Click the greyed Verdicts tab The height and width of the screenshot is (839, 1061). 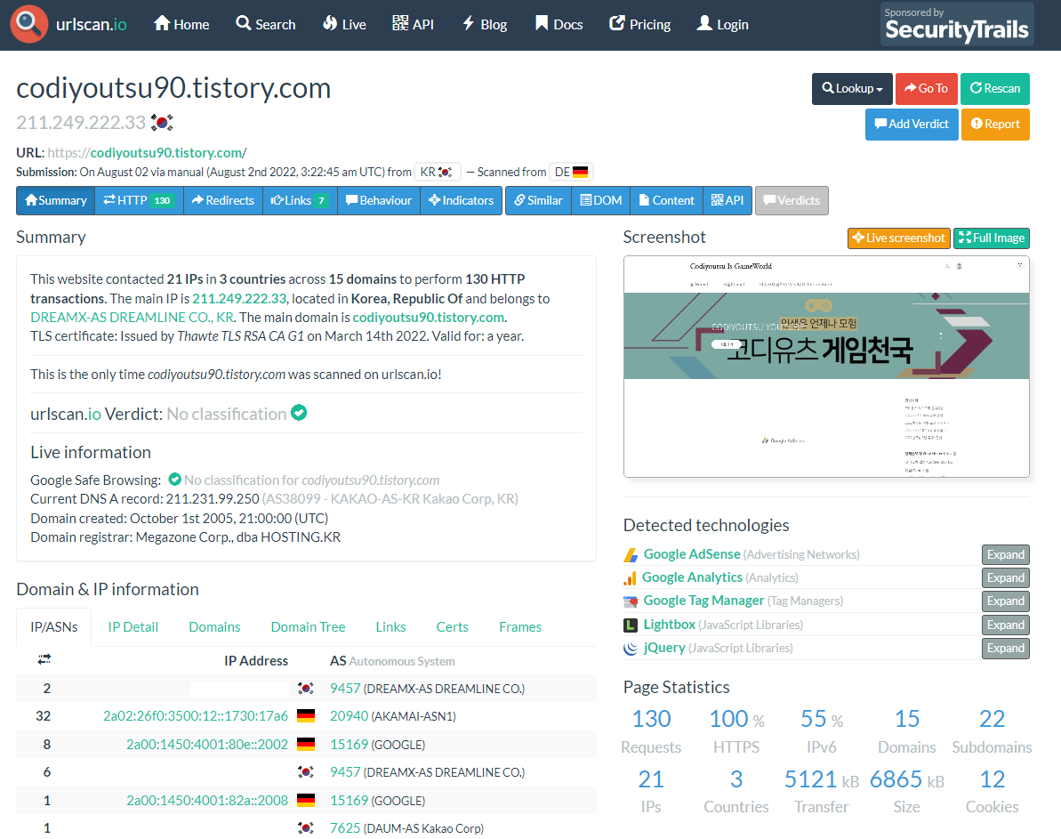(x=792, y=200)
